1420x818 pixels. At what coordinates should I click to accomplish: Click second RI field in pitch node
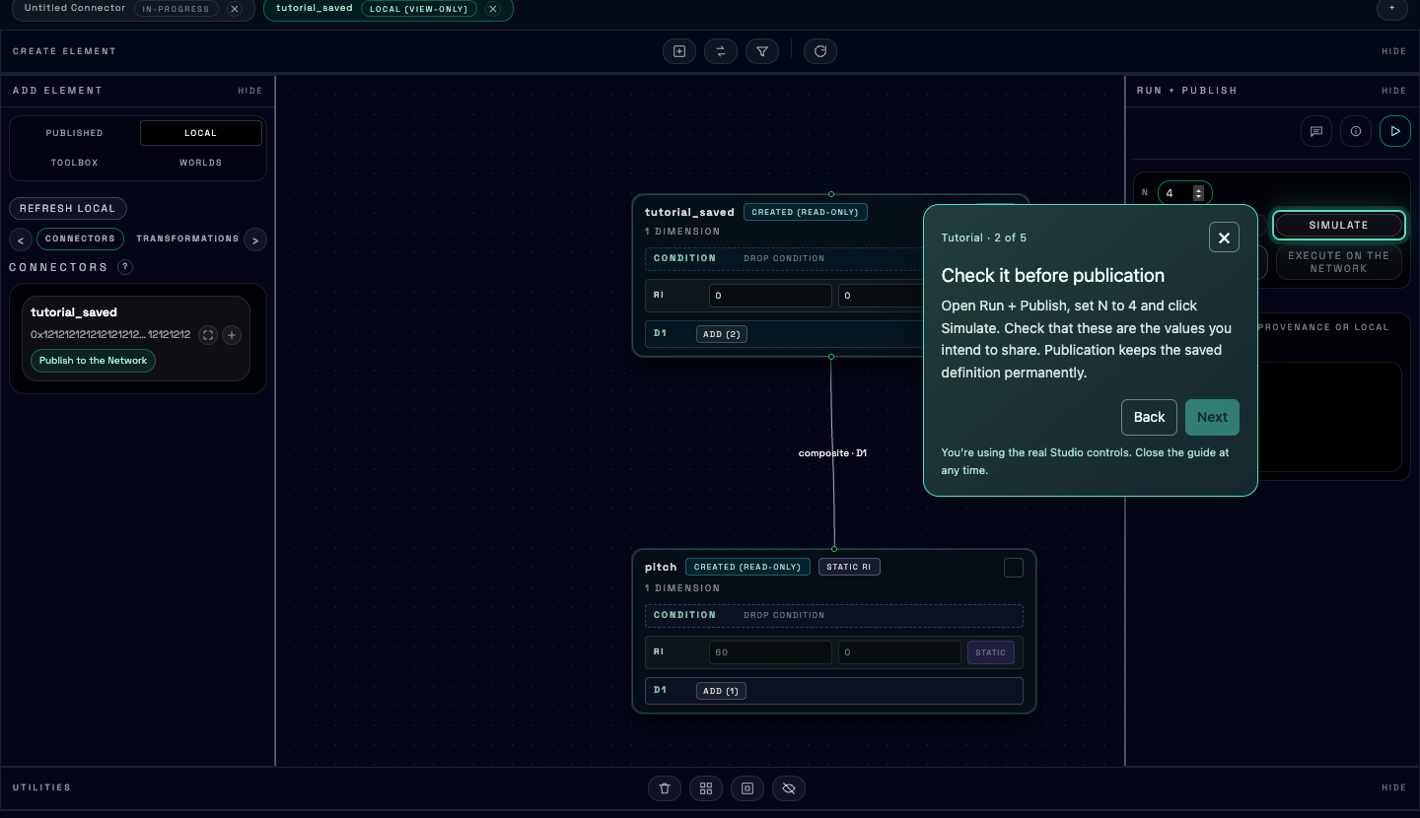click(x=899, y=652)
